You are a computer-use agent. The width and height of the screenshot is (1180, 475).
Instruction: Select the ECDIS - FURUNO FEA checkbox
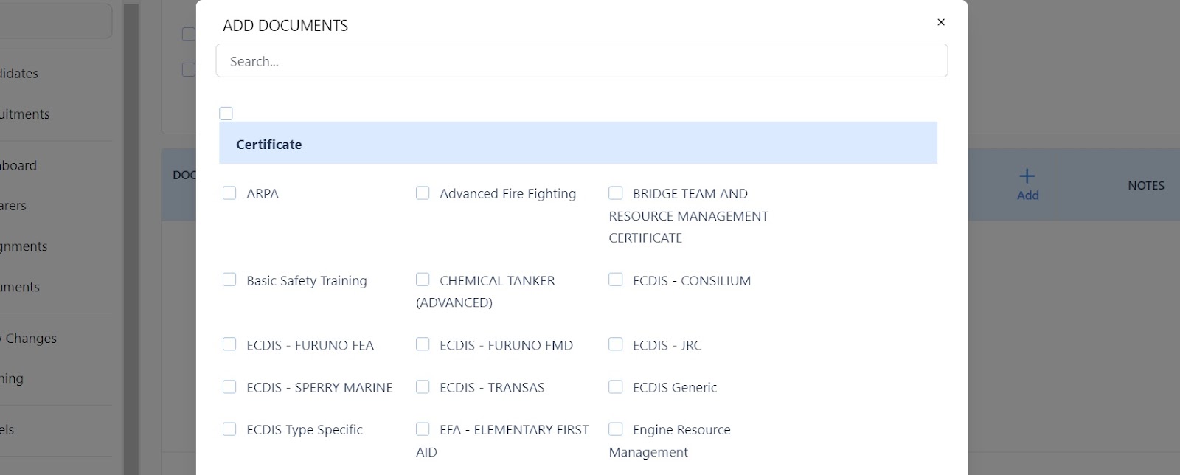[x=230, y=344]
